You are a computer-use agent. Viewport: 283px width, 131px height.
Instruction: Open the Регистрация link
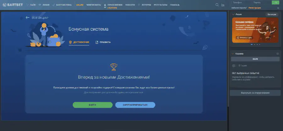(255, 8)
